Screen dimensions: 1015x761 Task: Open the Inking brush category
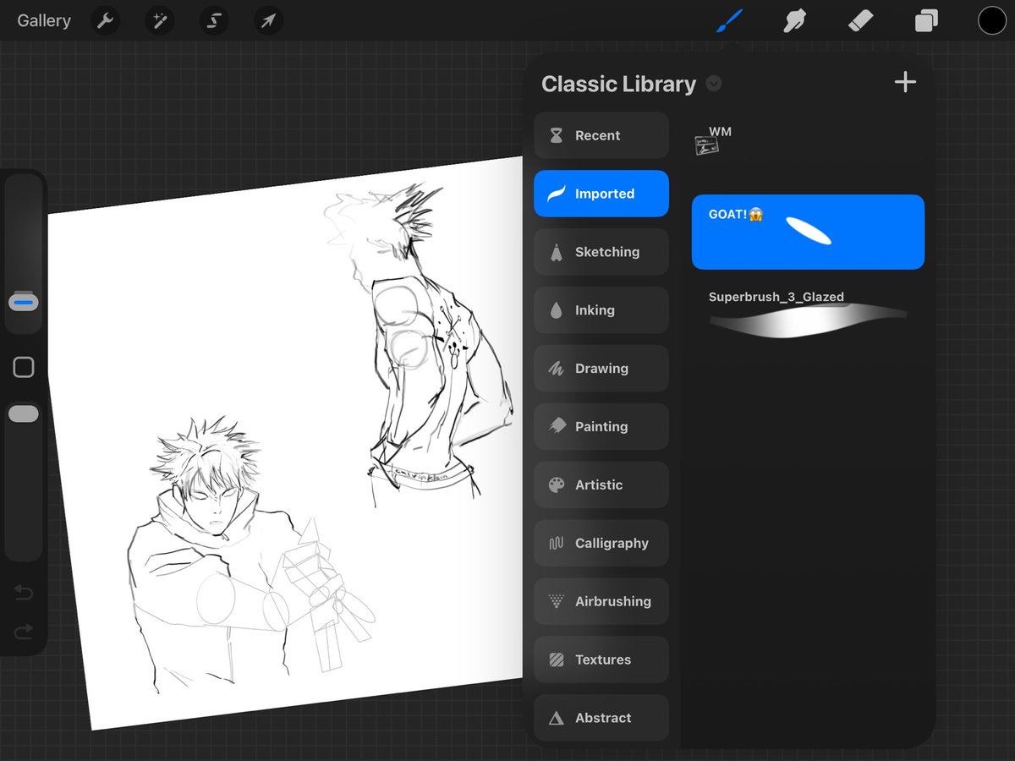pyautogui.click(x=601, y=310)
